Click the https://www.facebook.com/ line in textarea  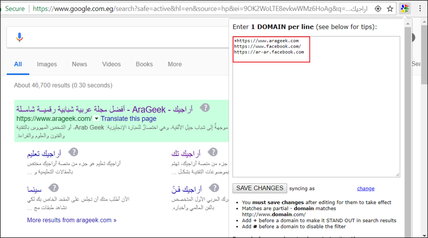(267, 46)
